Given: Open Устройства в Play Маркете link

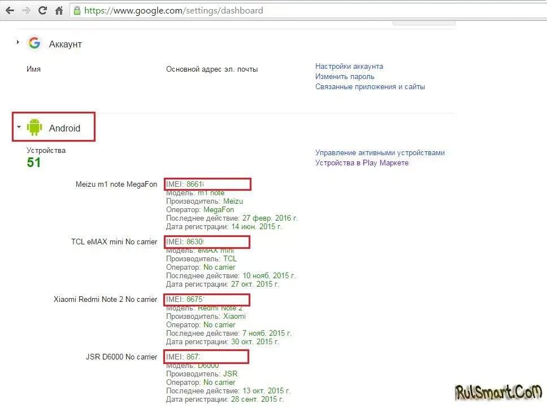Looking at the screenshot, I should pyautogui.click(x=362, y=163).
